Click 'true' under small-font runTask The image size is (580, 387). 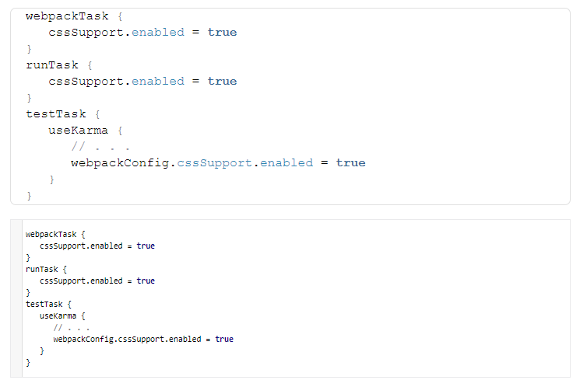pyautogui.click(x=146, y=281)
